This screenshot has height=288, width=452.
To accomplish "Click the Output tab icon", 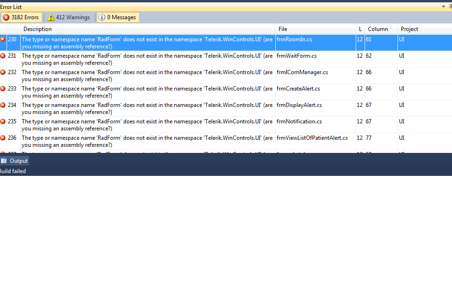I will coord(4,161).
